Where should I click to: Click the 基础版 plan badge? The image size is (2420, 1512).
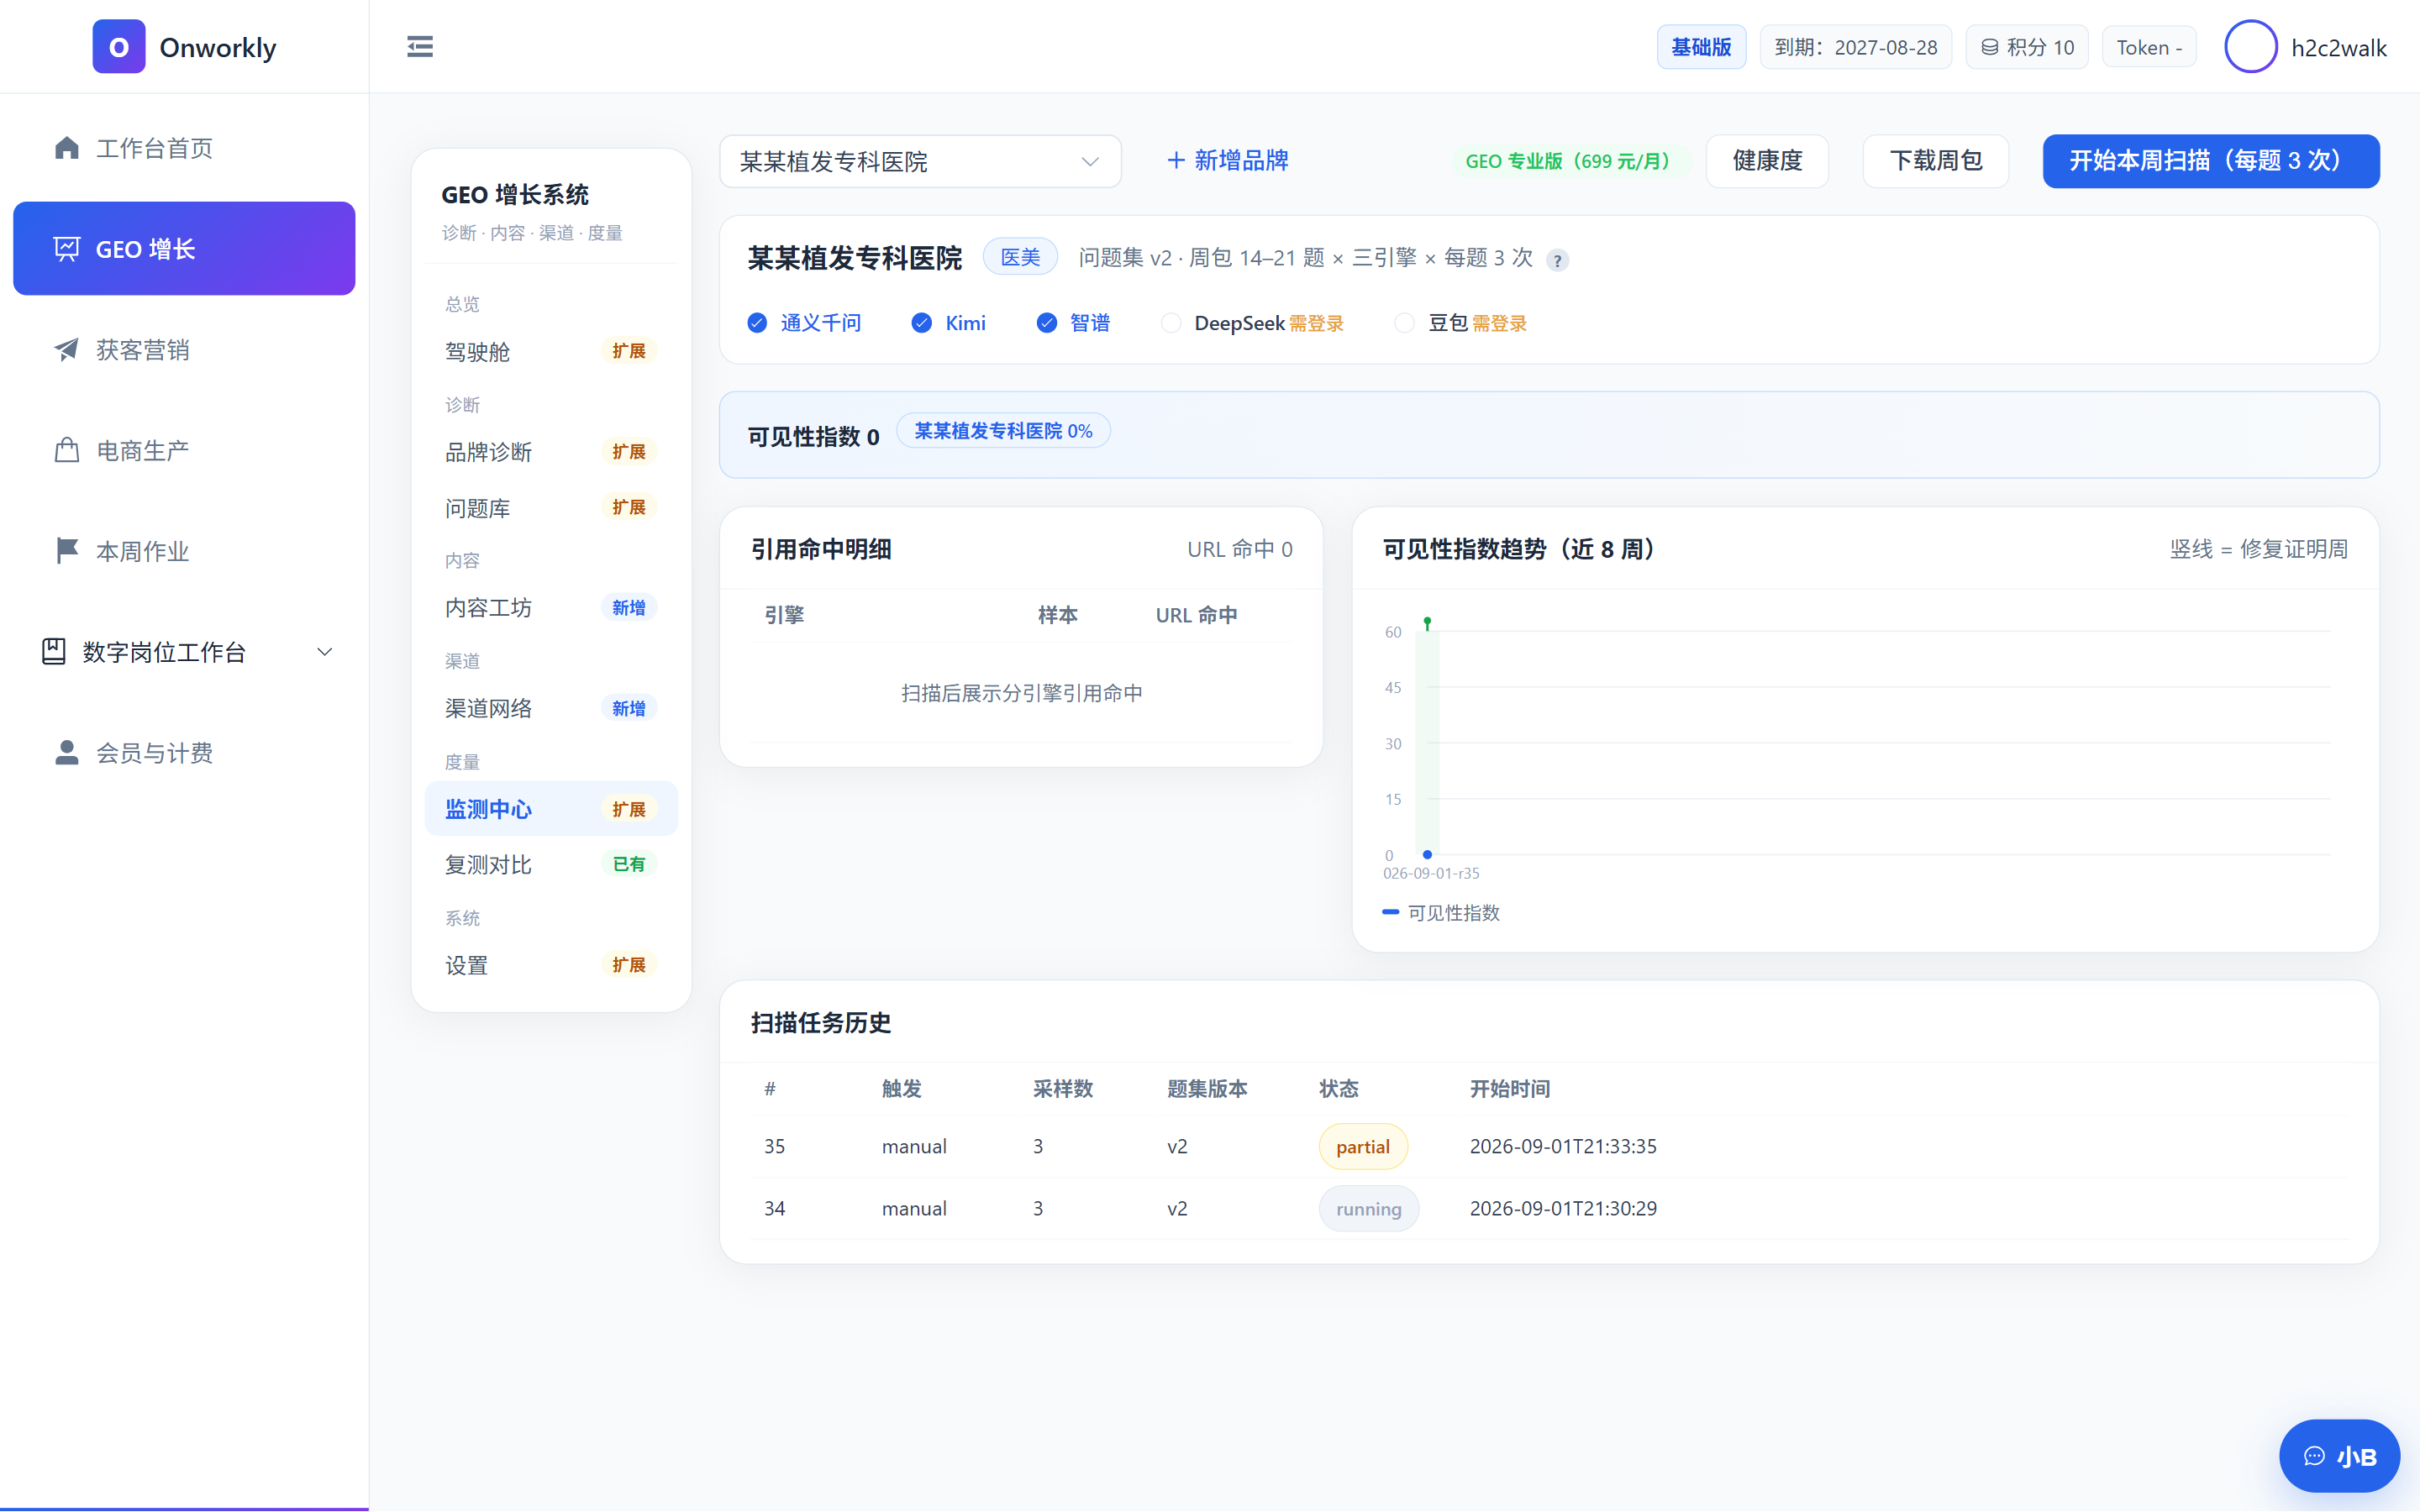[1701, 47]
